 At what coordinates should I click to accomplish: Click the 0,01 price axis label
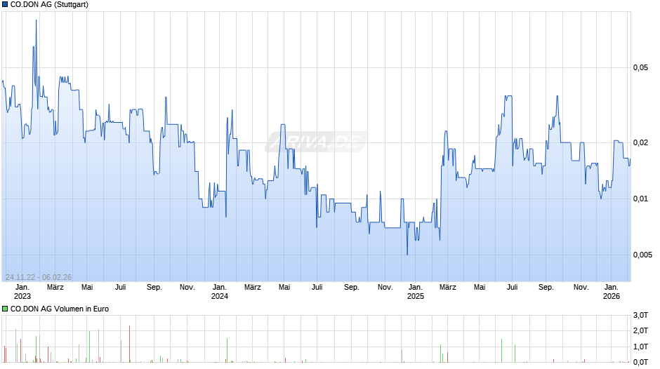[640, 199]
